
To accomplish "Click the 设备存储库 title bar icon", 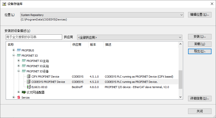I will pos(4,4).
